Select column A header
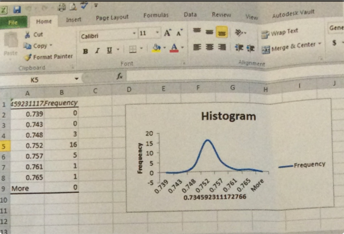 (x=27, y=93)
